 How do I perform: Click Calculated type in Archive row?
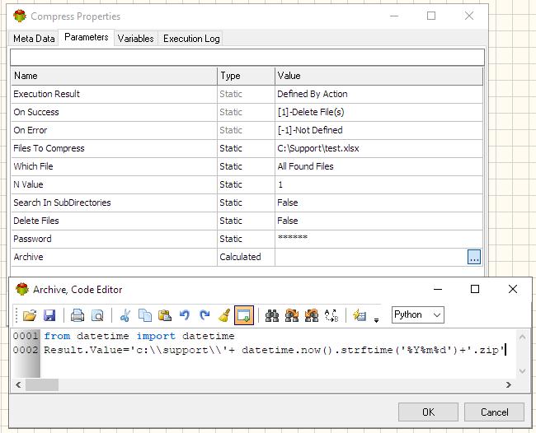click(240, 257)
